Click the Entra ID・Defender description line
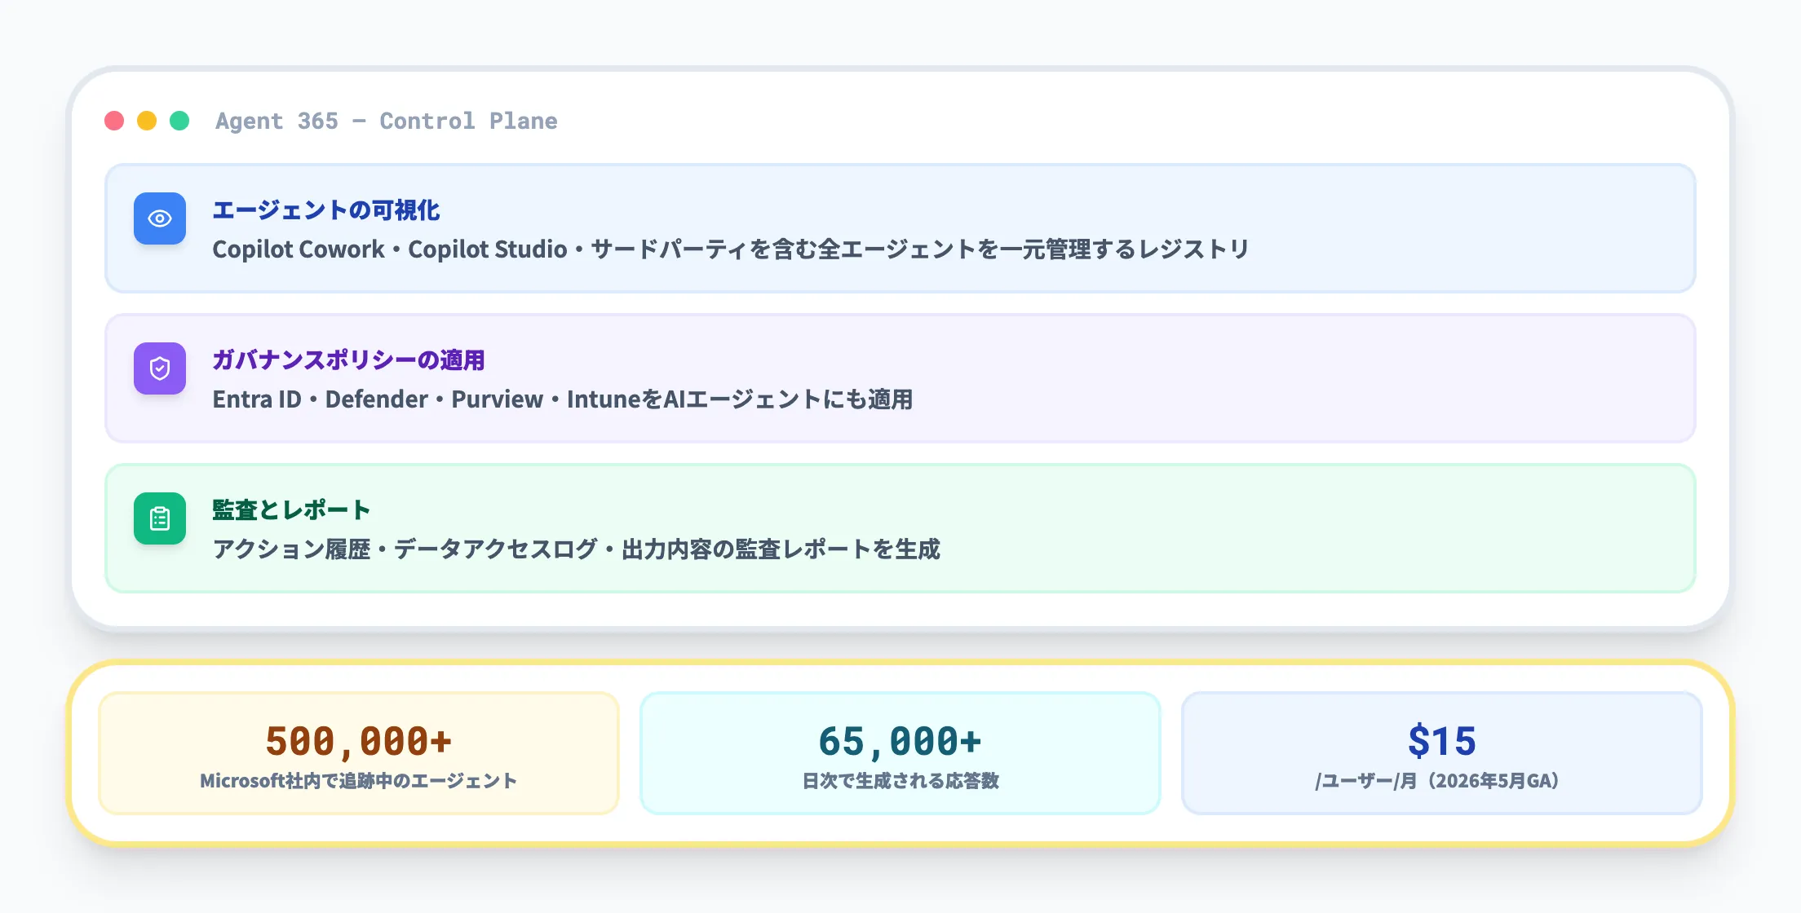Image resolution: width=1801 pixels, height=913 pixels. click(x=563, y=399)
